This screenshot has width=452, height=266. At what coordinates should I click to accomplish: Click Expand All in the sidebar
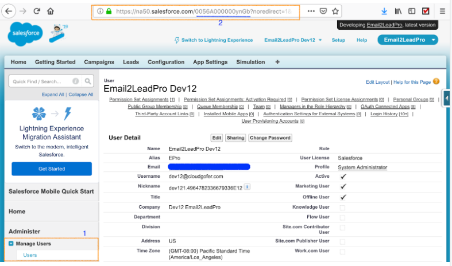click(53, 95)
